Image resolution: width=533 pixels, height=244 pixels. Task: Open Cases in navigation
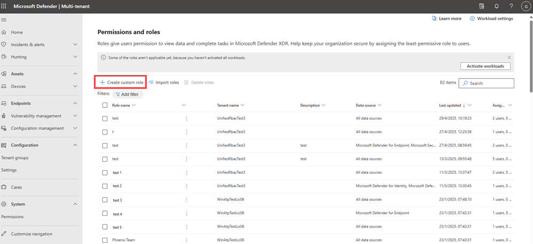[17, 187]
